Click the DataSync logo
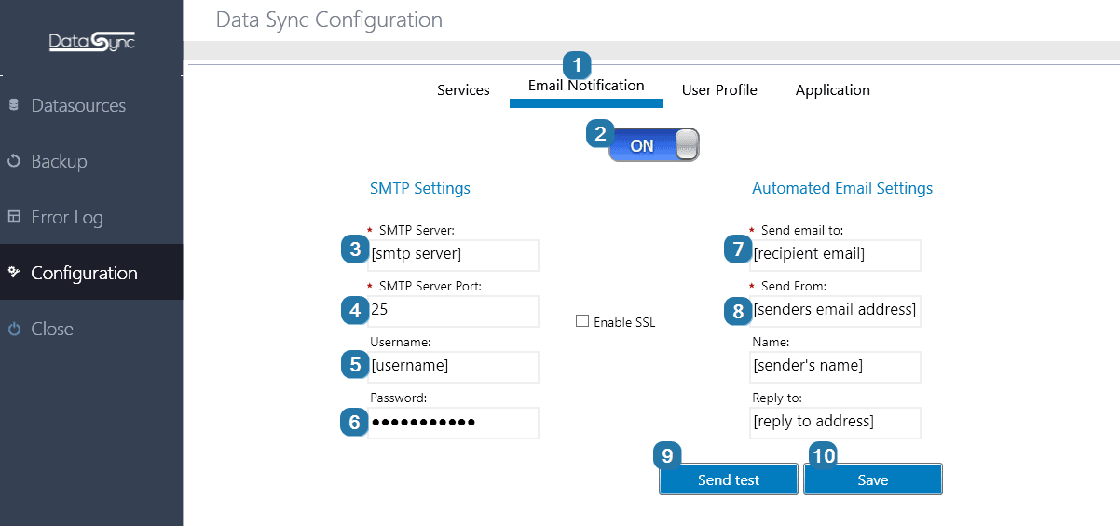Viewport: 1120px width, 526px height. point(92,42)
